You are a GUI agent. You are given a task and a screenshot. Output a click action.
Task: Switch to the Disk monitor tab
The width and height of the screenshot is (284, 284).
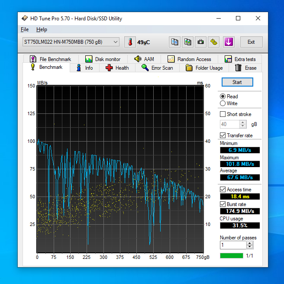103,59
